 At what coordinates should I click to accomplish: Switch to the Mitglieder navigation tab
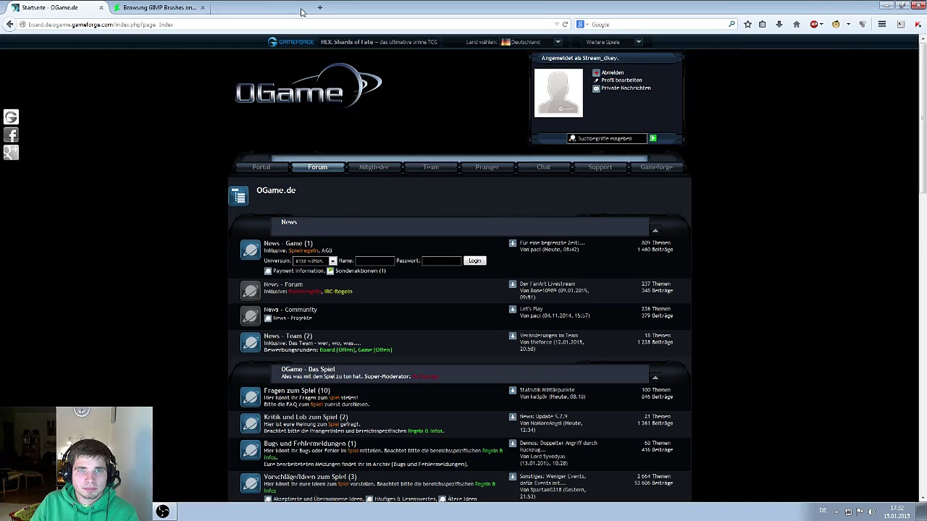click(374, 167)
